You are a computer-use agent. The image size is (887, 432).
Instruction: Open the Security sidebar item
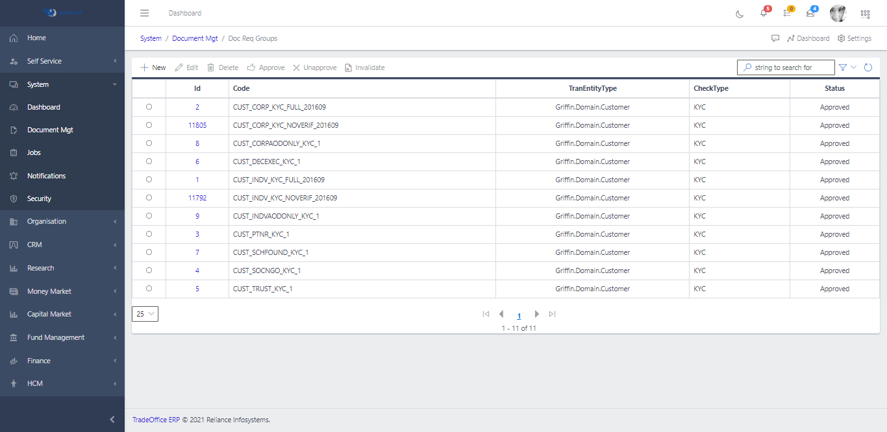39,198
